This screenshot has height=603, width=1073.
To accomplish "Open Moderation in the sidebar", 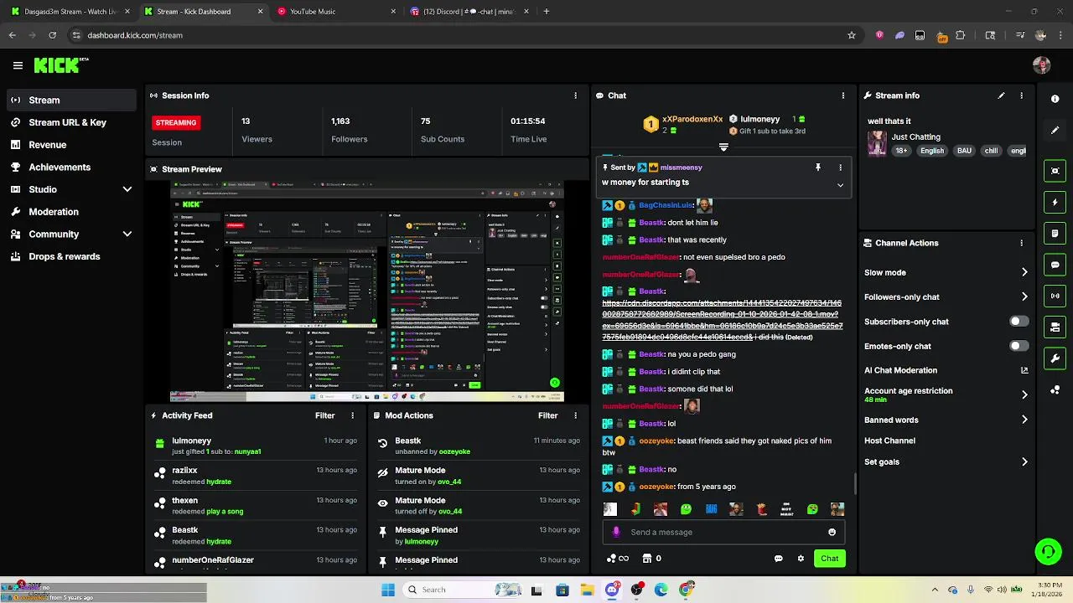I will coord(71,212).
